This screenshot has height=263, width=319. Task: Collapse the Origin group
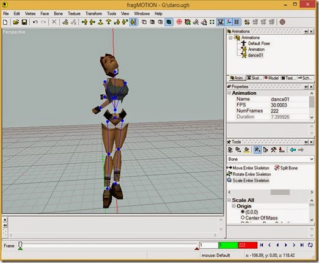233,206
